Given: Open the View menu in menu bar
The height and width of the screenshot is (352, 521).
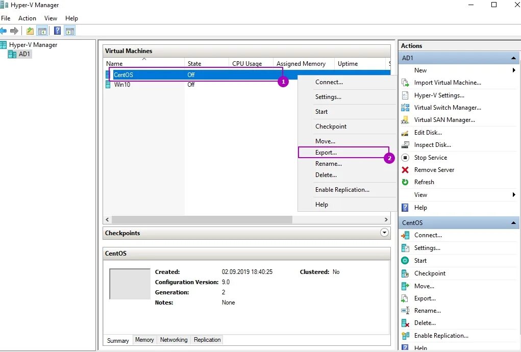Looking at the screenshot, I should pos(51,18).
